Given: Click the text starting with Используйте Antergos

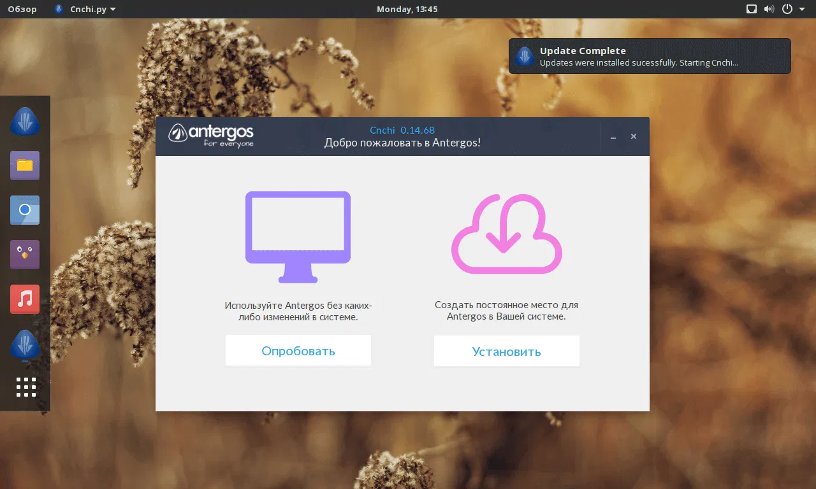Looking at the screenshot, I should tap(298, 311).
